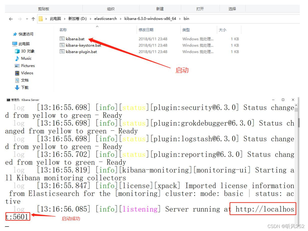Click the 此电脑 computer icon
The image size is (308, 231).
[15, 44]
